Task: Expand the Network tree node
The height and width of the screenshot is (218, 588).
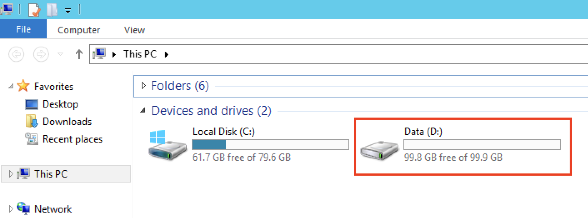Action: (x=11, y=208)
